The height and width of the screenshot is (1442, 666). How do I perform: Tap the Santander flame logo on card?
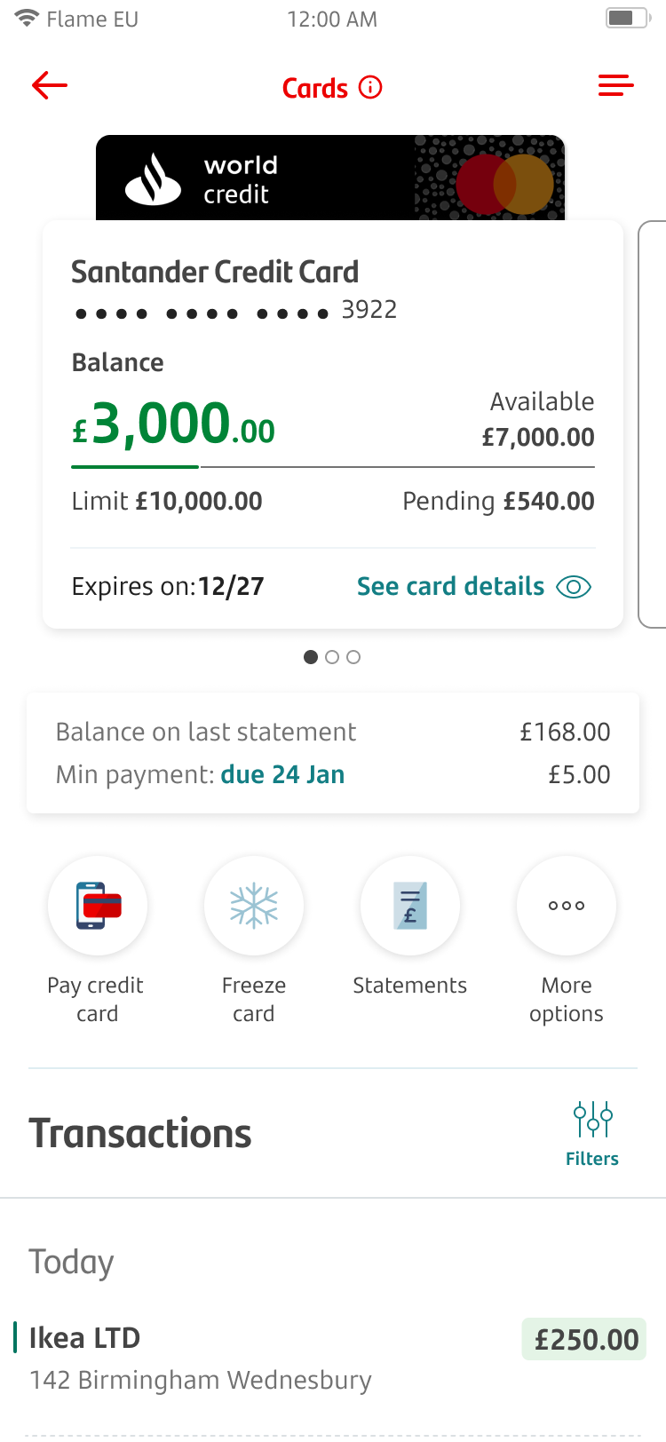[x=154, y=178]
